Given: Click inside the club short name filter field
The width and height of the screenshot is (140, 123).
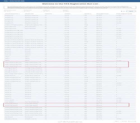Looking at the screenshot, I should tap(32, 11).
